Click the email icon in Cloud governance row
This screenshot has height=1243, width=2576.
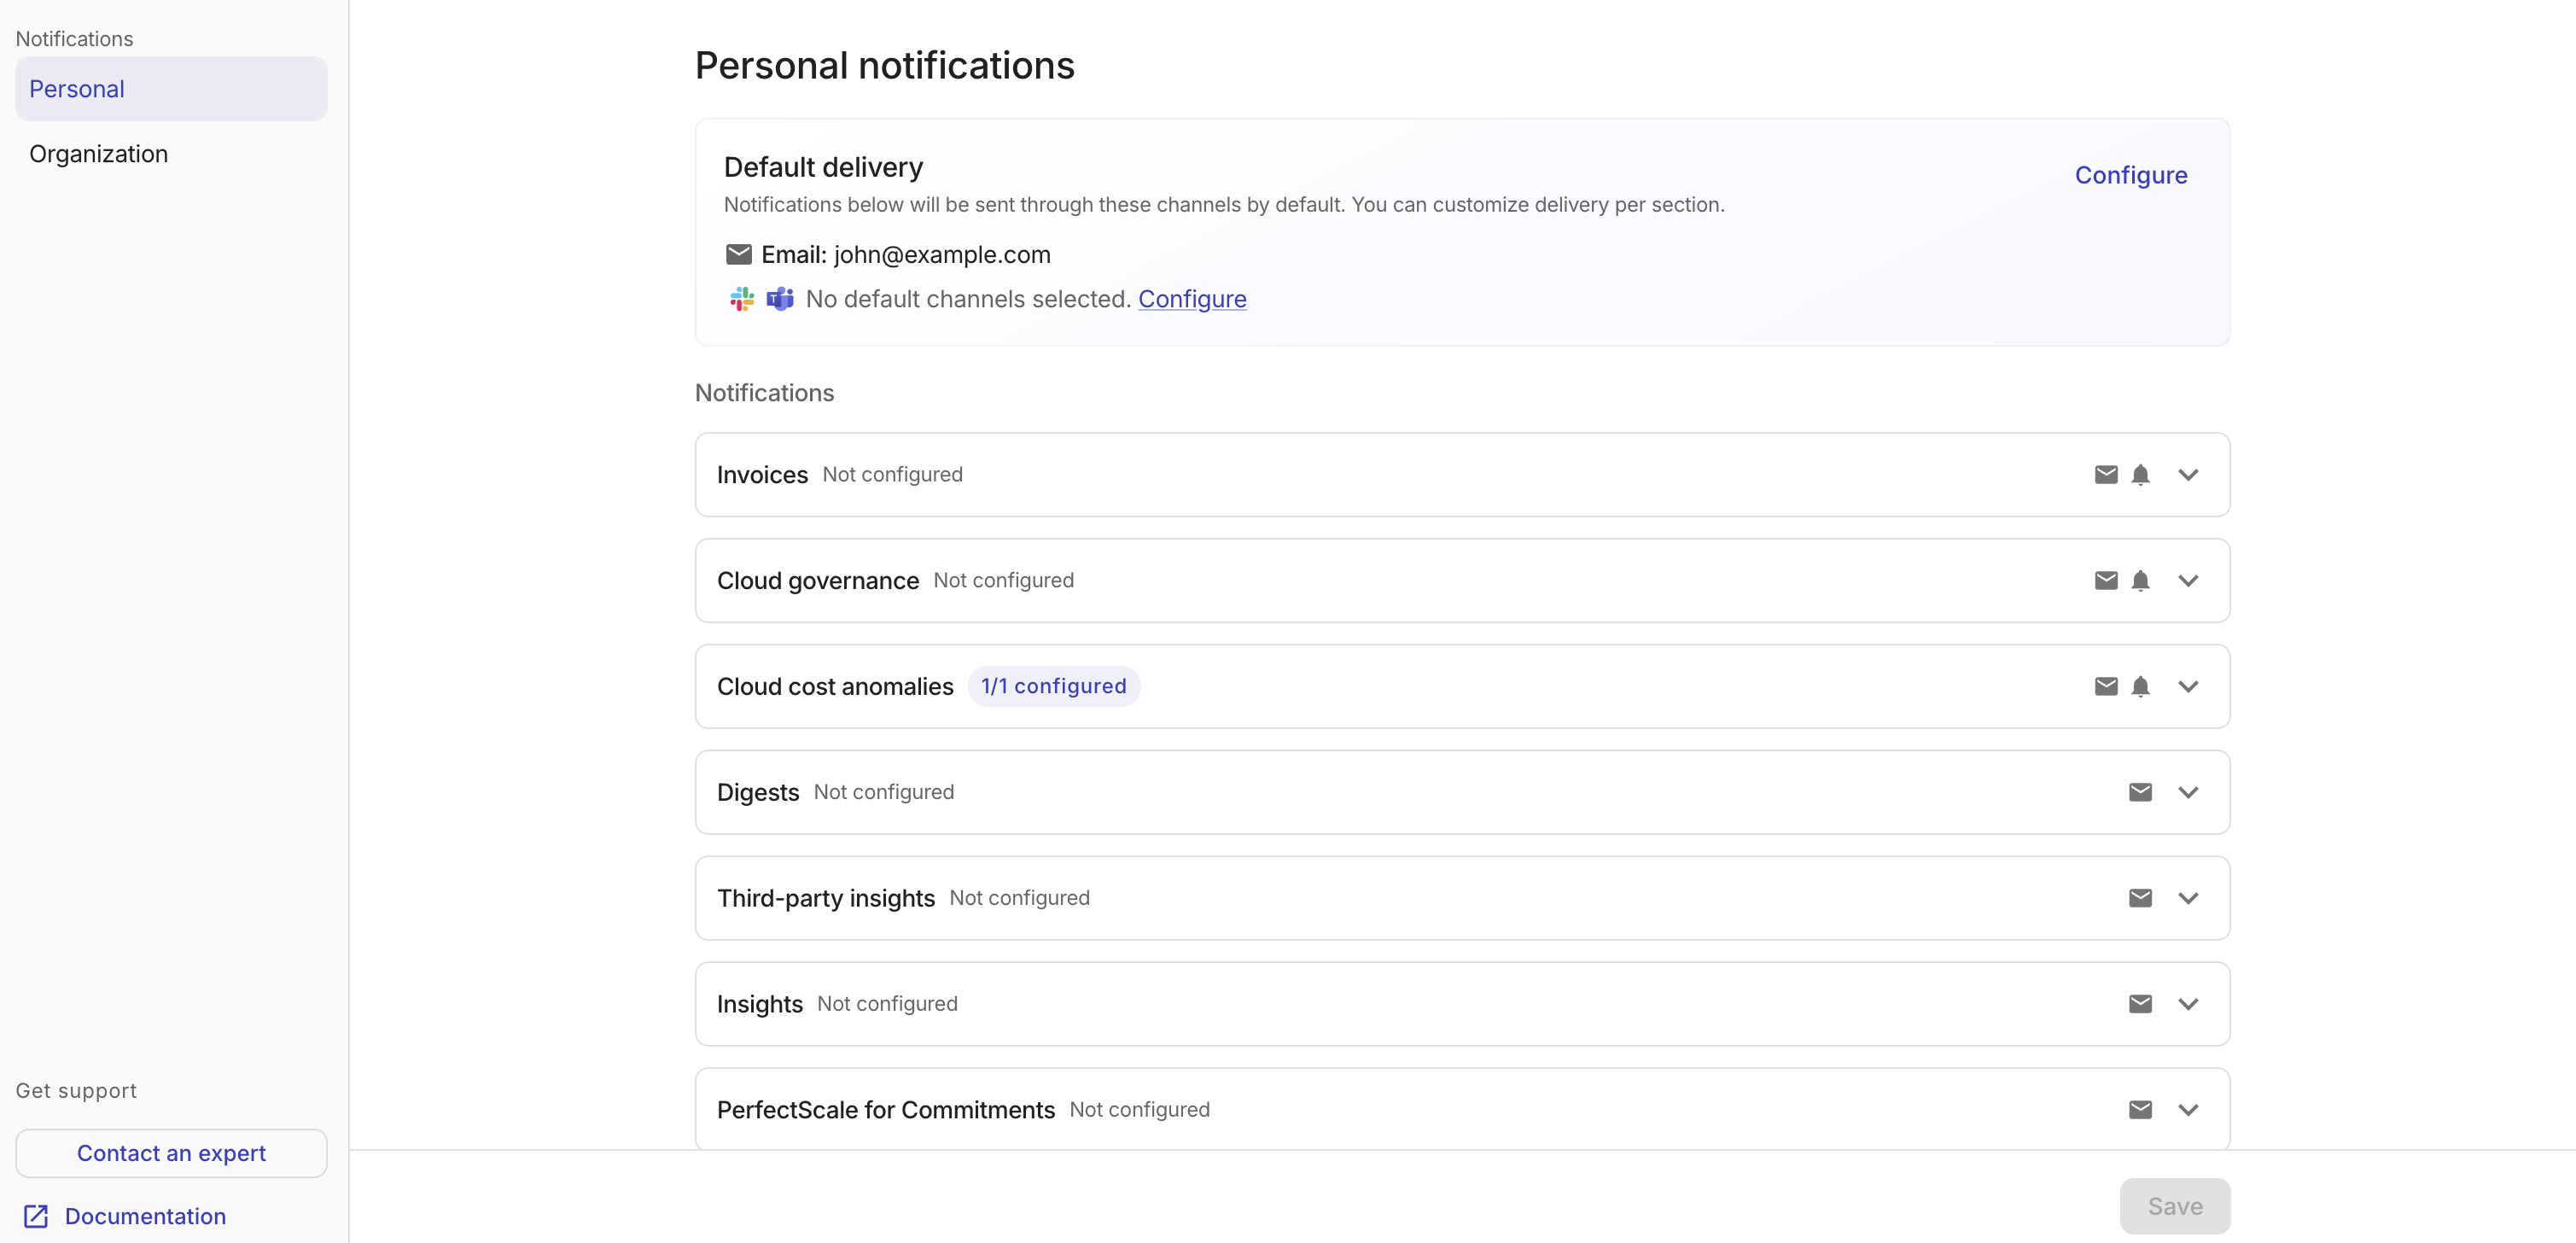coord(2106,580)
